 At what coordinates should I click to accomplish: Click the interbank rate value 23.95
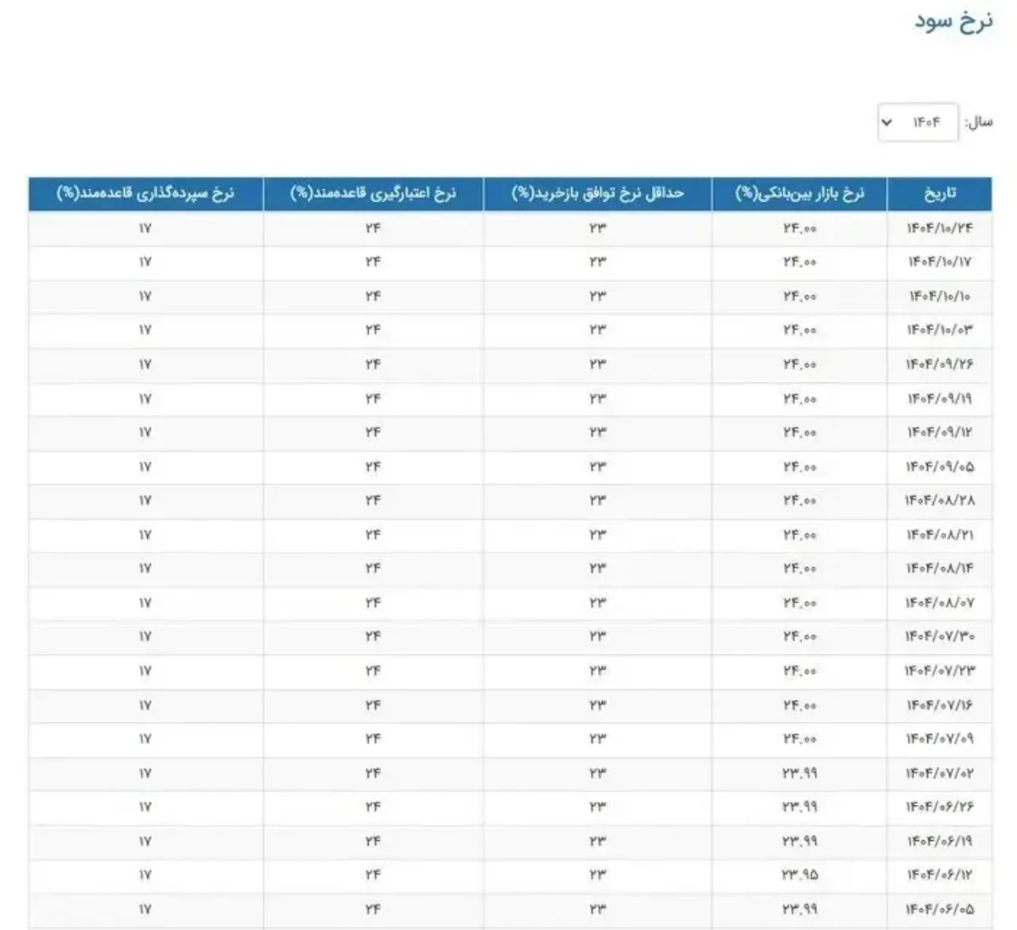point(799,874)
